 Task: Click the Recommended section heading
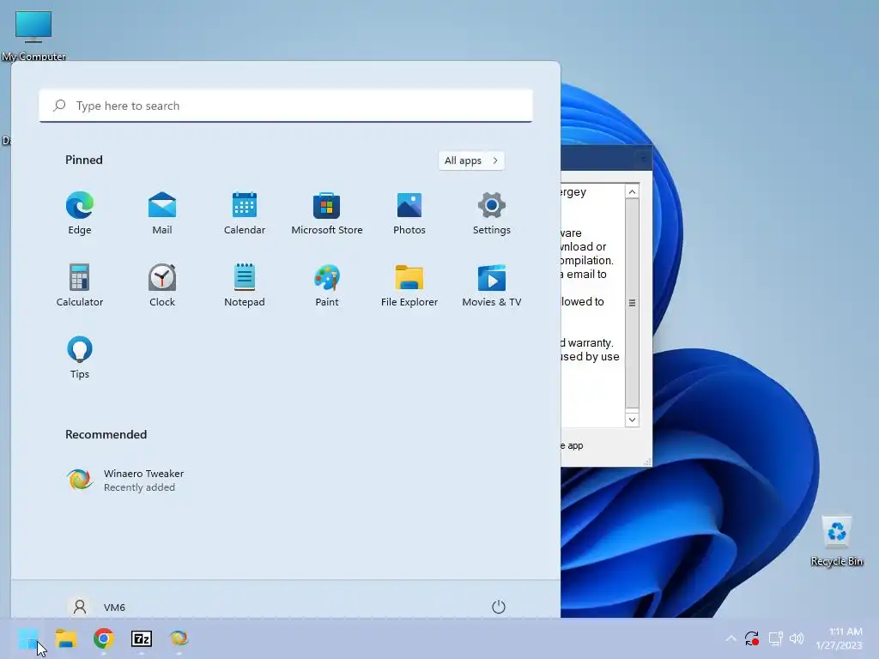point(106,434)
